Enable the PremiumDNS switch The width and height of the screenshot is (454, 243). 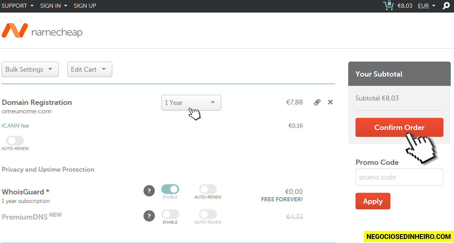pyautogui.click(x=170, y=214)
